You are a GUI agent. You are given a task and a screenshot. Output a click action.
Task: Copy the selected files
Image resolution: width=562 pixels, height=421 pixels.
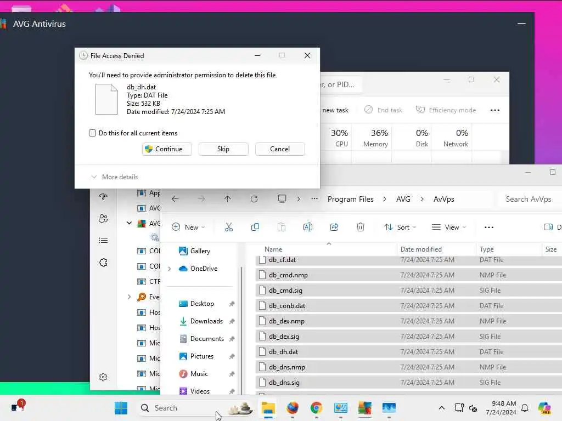[x=255, y=227]
